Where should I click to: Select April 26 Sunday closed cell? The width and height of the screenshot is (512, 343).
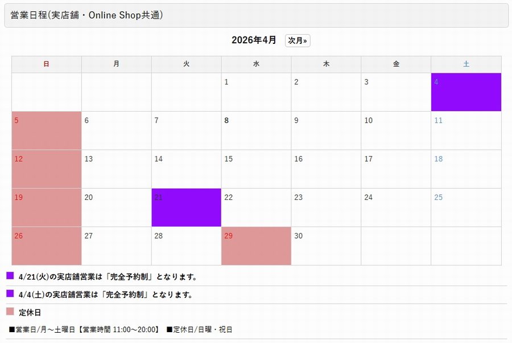pyautogui.click(x=46, y=245)
